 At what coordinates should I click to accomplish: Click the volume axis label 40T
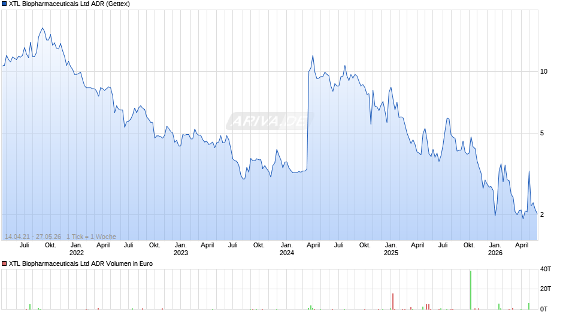(x=546, y=269)
